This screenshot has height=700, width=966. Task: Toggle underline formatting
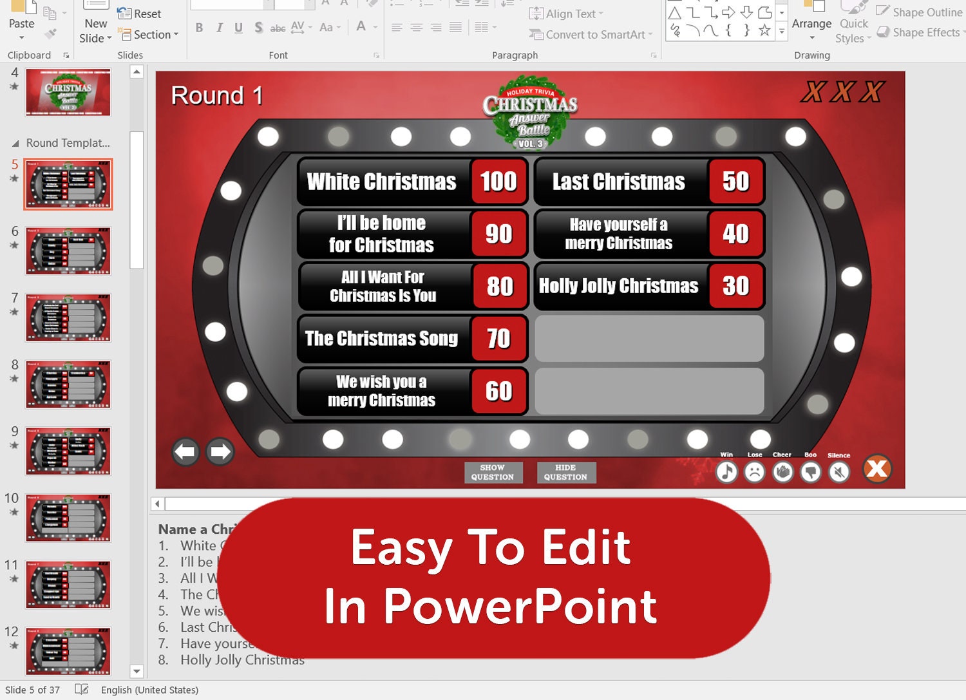pos(238,28)
